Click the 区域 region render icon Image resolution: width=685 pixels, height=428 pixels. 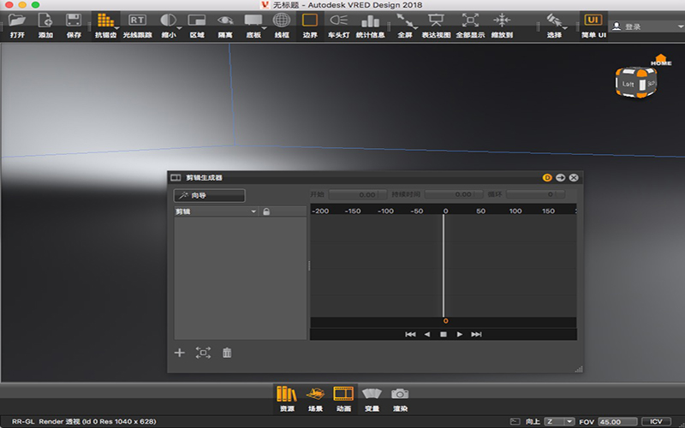(x=197, y=20)
